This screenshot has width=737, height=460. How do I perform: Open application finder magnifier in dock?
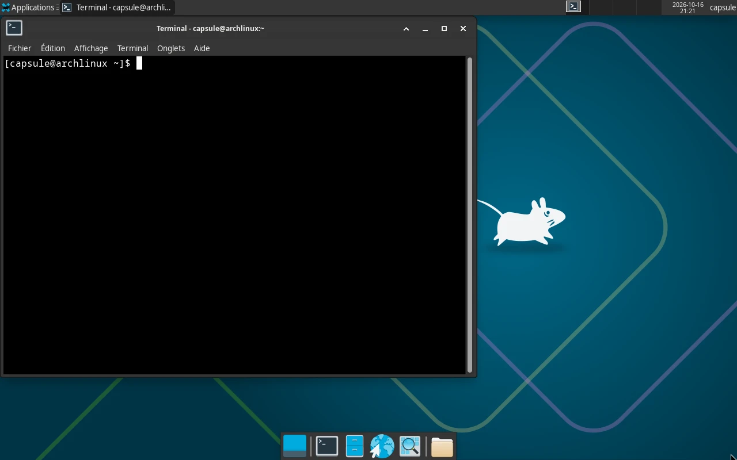tap(410, 446)
